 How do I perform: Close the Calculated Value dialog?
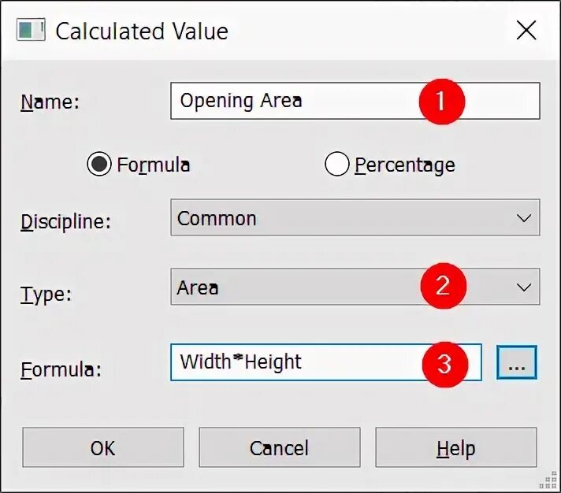coord(526,30)
